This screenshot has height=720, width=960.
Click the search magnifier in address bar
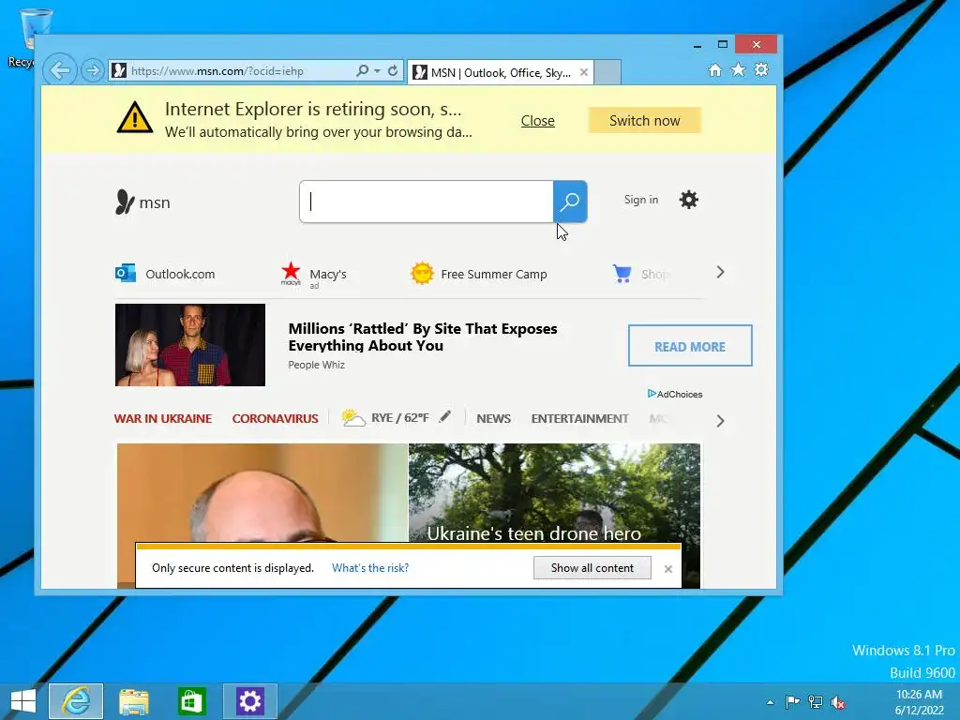point(363,70)
